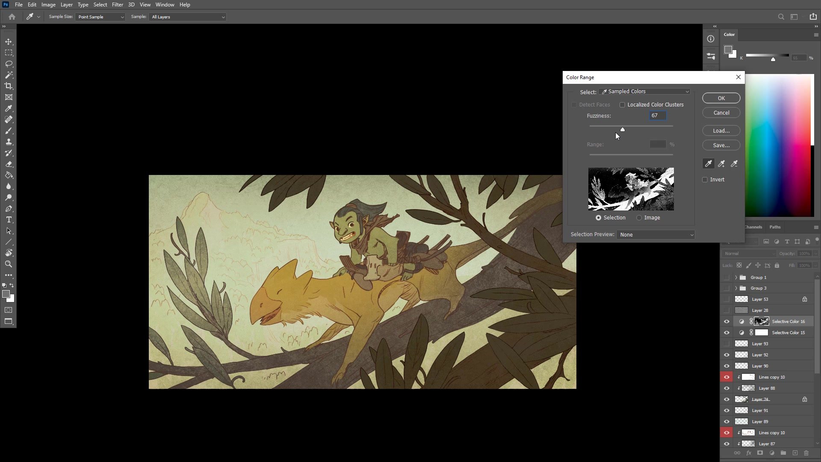
Task: Open the Create new fill or adjustment layer icon
Action: (x=772, y=453)
